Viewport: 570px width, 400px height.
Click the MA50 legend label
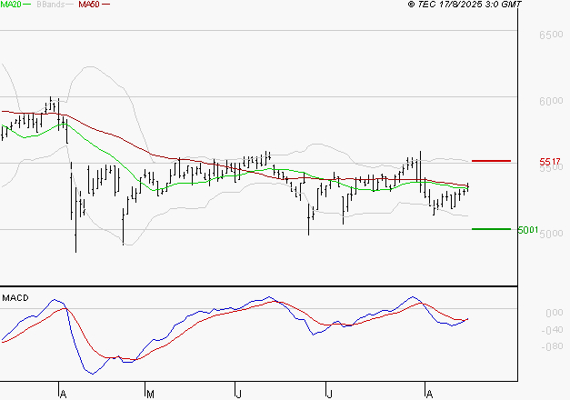point(89,5)
